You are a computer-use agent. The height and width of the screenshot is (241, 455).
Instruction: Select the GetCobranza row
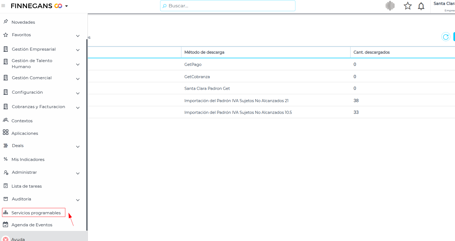click(271, 76)
